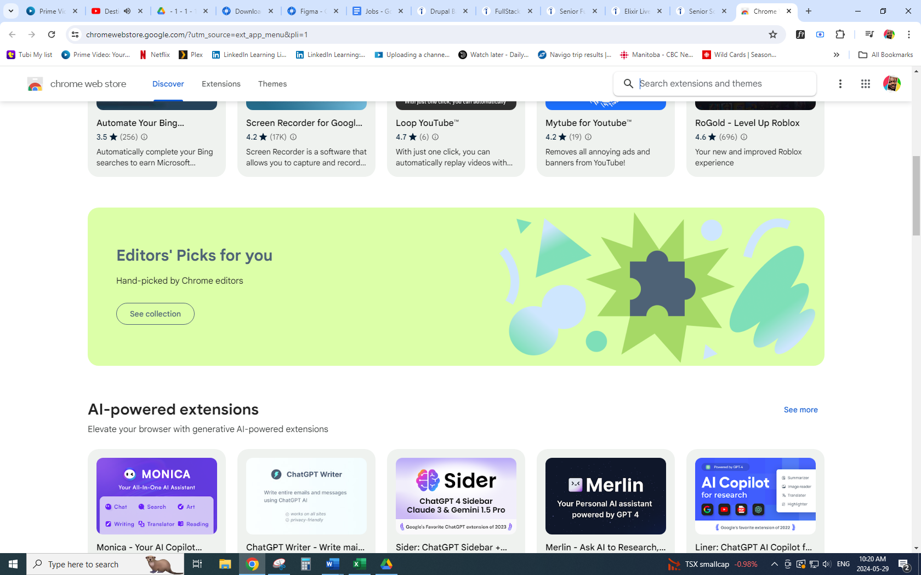Click the Search extensions and themes field
The height and width of the screenshot is (575, 921).
pyautogui.click(x=724, y=84)
